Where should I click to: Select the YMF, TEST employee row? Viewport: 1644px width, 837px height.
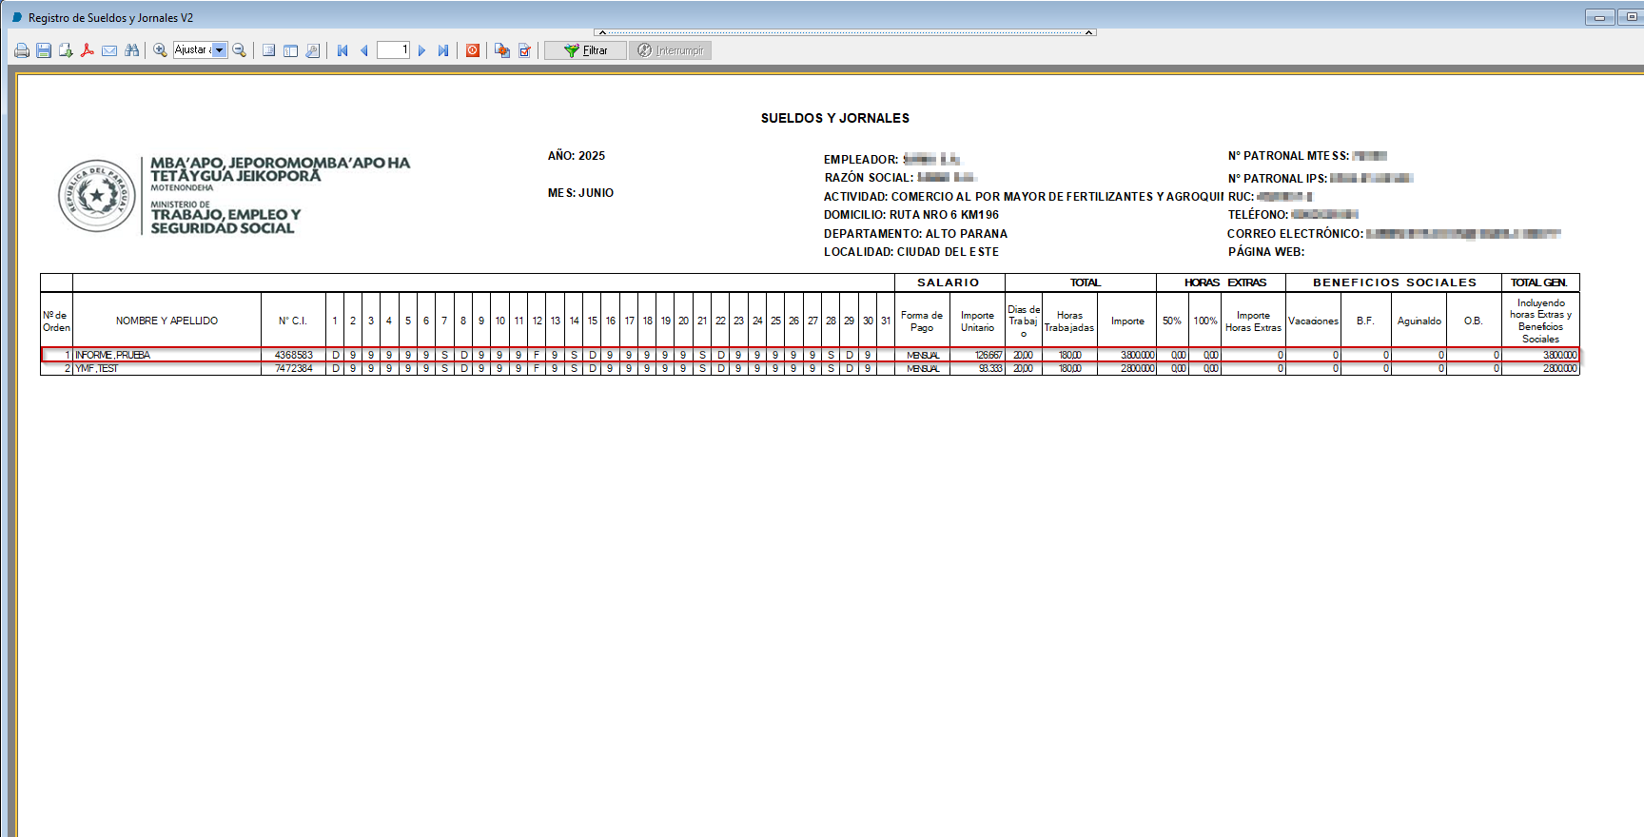pos(810,368)
